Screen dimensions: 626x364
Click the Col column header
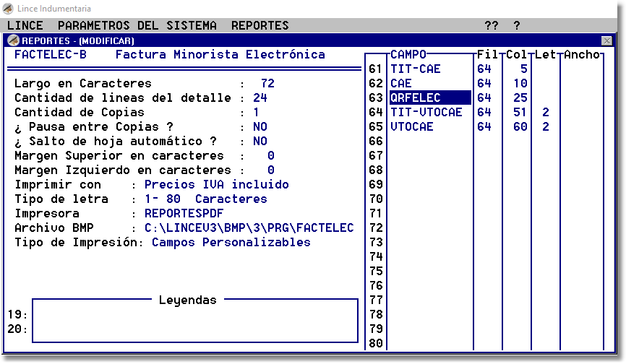click(517, 55)
